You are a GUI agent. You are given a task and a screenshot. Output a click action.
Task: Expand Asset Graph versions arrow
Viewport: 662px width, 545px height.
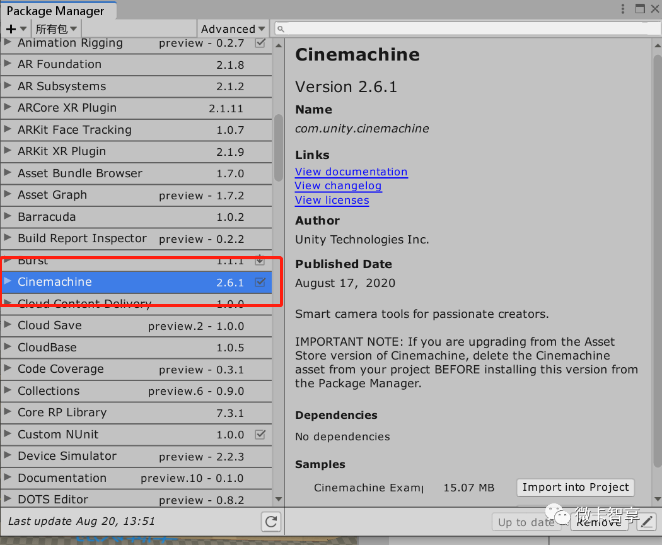(7, 194)
